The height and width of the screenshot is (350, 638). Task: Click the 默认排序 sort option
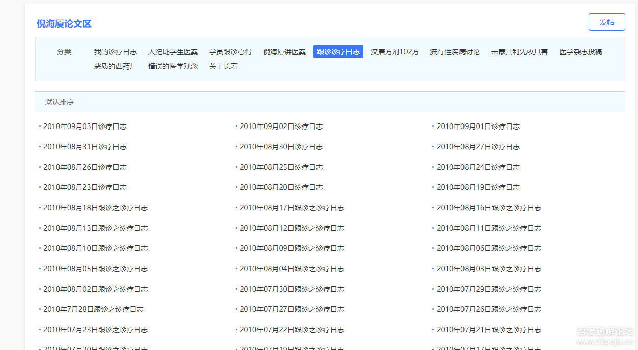pos(60,102)
